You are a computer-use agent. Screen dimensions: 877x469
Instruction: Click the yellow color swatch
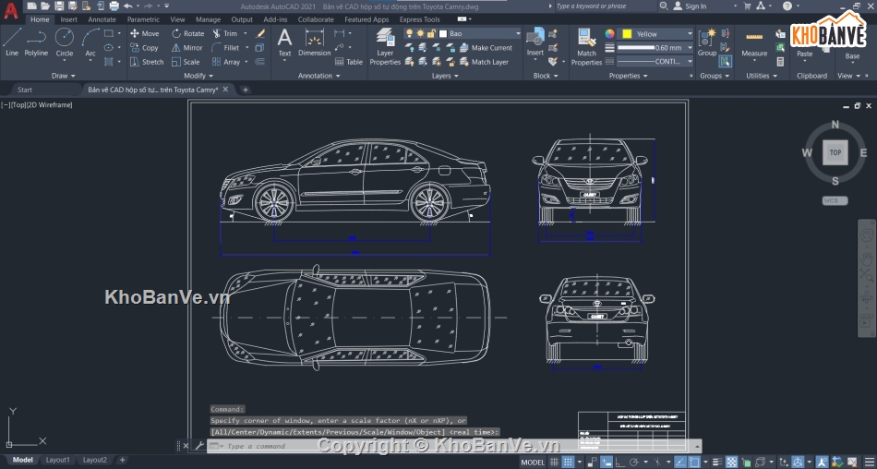(627, 33)
